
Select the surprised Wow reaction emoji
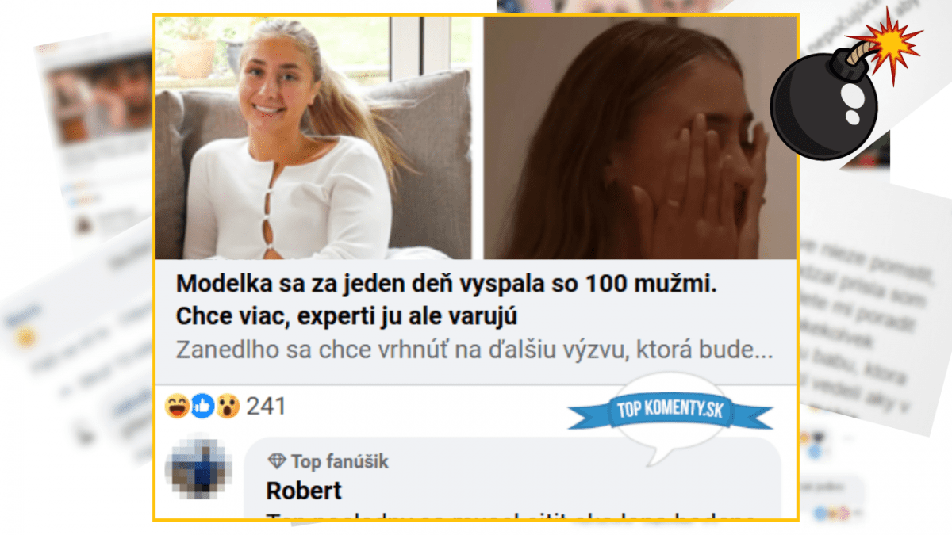(228, 406)
